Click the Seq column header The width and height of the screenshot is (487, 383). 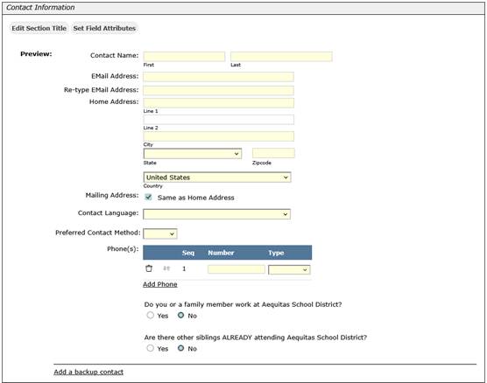(x=188, y=253)
